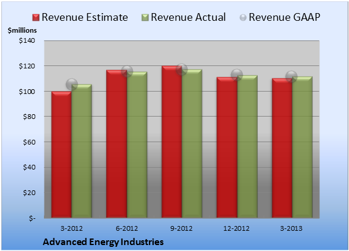349x251 pixels.
Task: Click the '$40' y-axis label
Action: coord(29,167)
